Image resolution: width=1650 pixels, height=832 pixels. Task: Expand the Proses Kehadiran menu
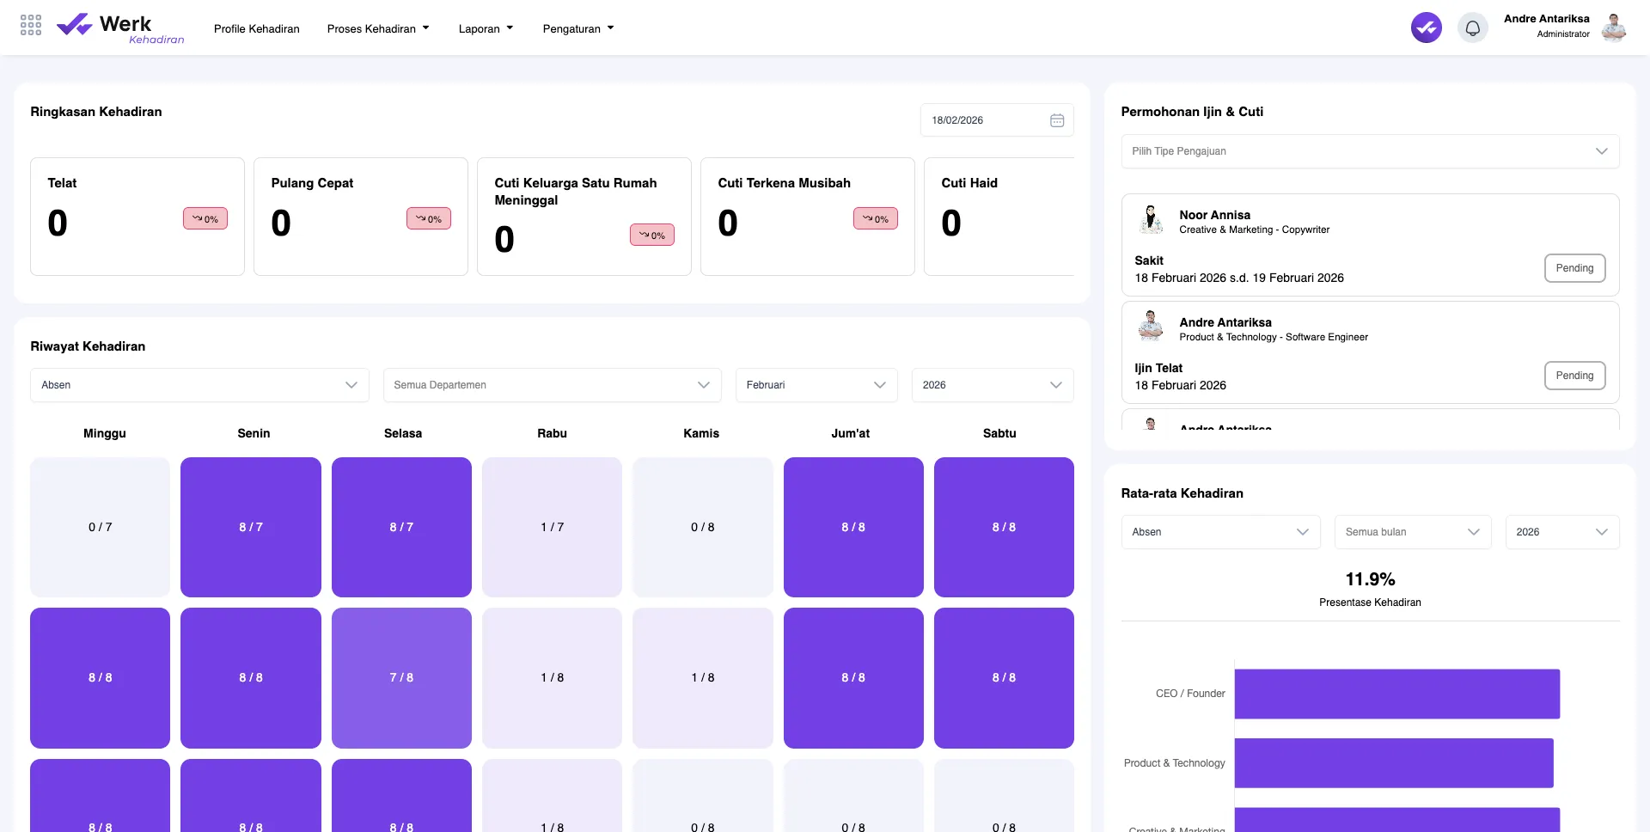[x=377, y=28]
